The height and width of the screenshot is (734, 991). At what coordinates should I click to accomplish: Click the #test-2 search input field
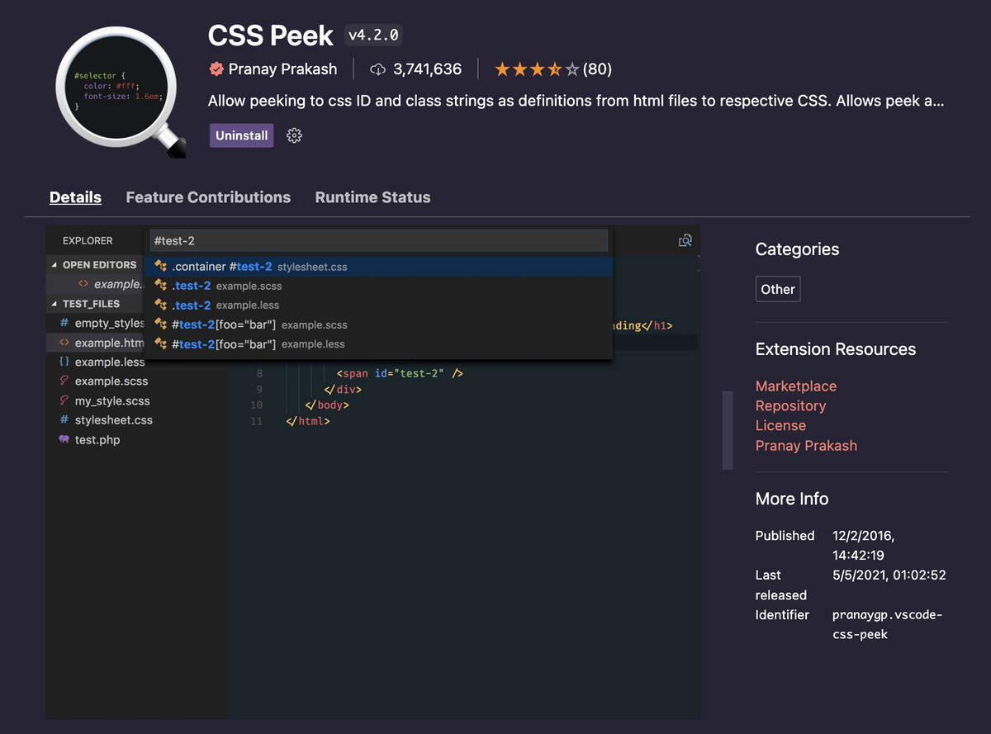pos(379,241)
